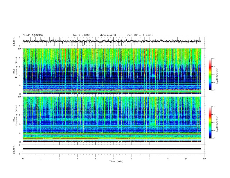Click the flat ch.3 voltage trace
230x178 pixels.
pyautogui.click(x=112, y=149)
